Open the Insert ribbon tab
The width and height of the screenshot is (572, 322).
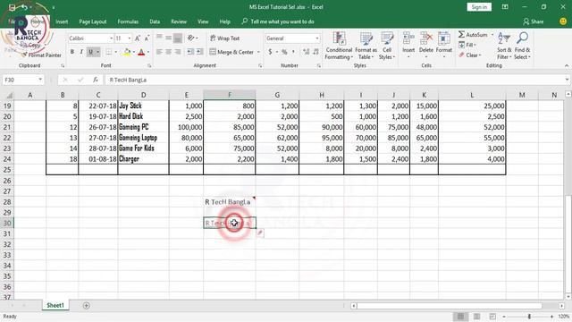[x=62, y=21]
